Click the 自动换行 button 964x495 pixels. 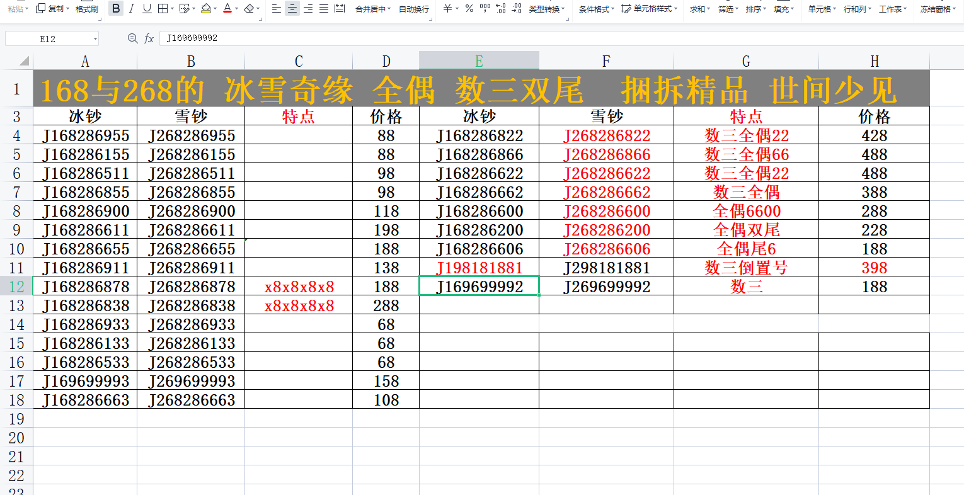click(x=414, y=9)
